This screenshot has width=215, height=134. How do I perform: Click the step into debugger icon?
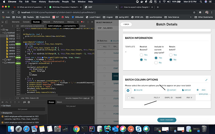pos(11,102)
